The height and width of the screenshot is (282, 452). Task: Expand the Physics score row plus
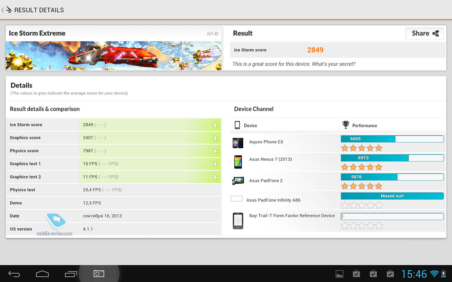pos(215,151)
